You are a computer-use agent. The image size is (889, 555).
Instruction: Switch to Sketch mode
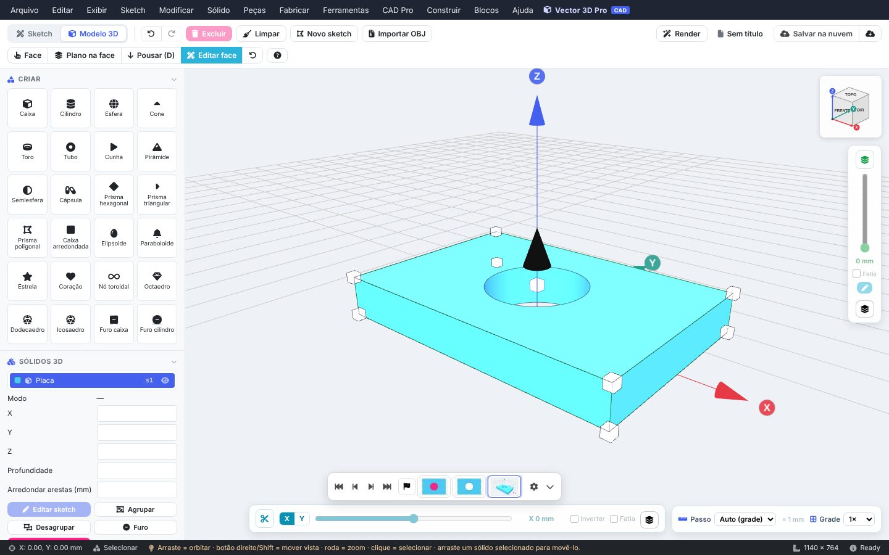pos(35,34)
